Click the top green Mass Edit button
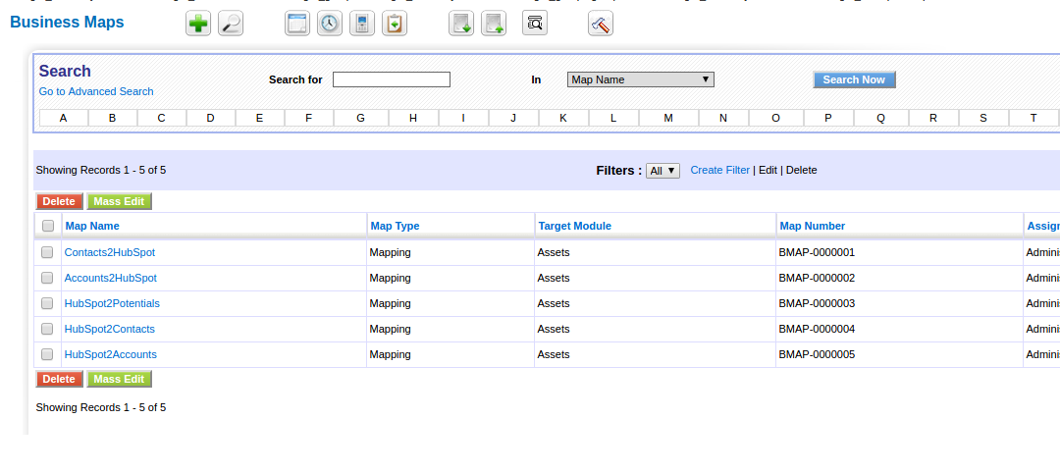 pos(119,201)
